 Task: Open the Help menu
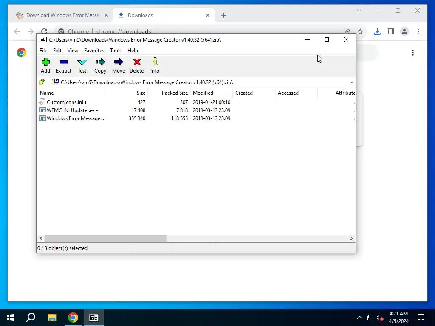click(133, 51)
